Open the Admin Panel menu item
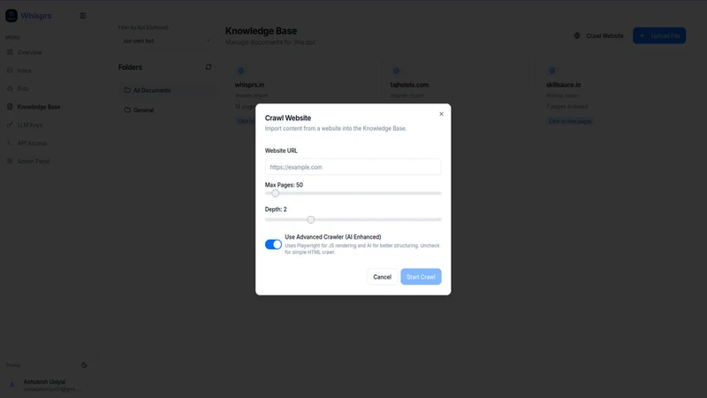The image size is (707, 398). [34, 161]
